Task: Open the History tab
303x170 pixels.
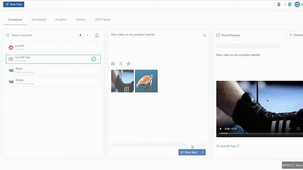Action: click(81, 19)
